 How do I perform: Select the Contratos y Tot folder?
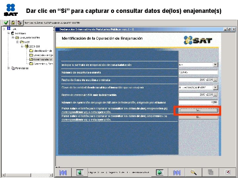pyautogui.click(x=41, y=64)
